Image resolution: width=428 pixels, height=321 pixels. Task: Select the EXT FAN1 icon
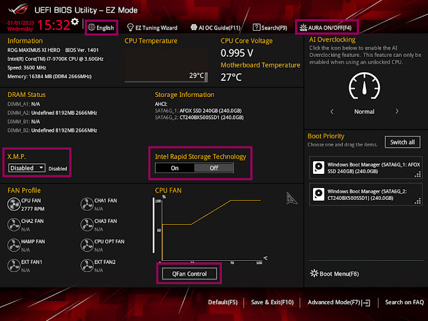tap(13, 266)
